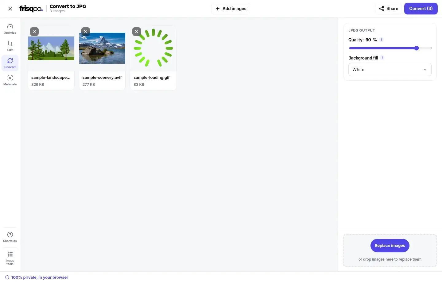Screen dimensions: 442x283
Task: Click the '3 images' count text
Action: (x=57, y=11)
